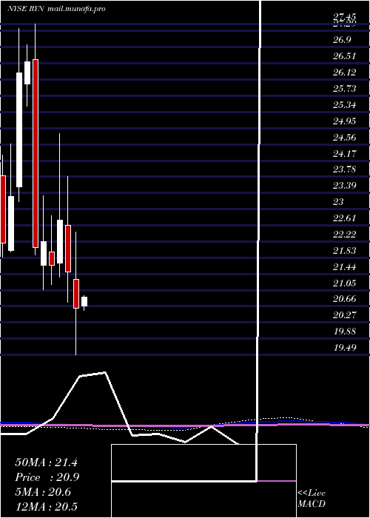This screenshot has width=370, height=518.
Task: Click the 'NYSE RYN mail.munafa.pro' chart title
Action: [x=56, y=9]
